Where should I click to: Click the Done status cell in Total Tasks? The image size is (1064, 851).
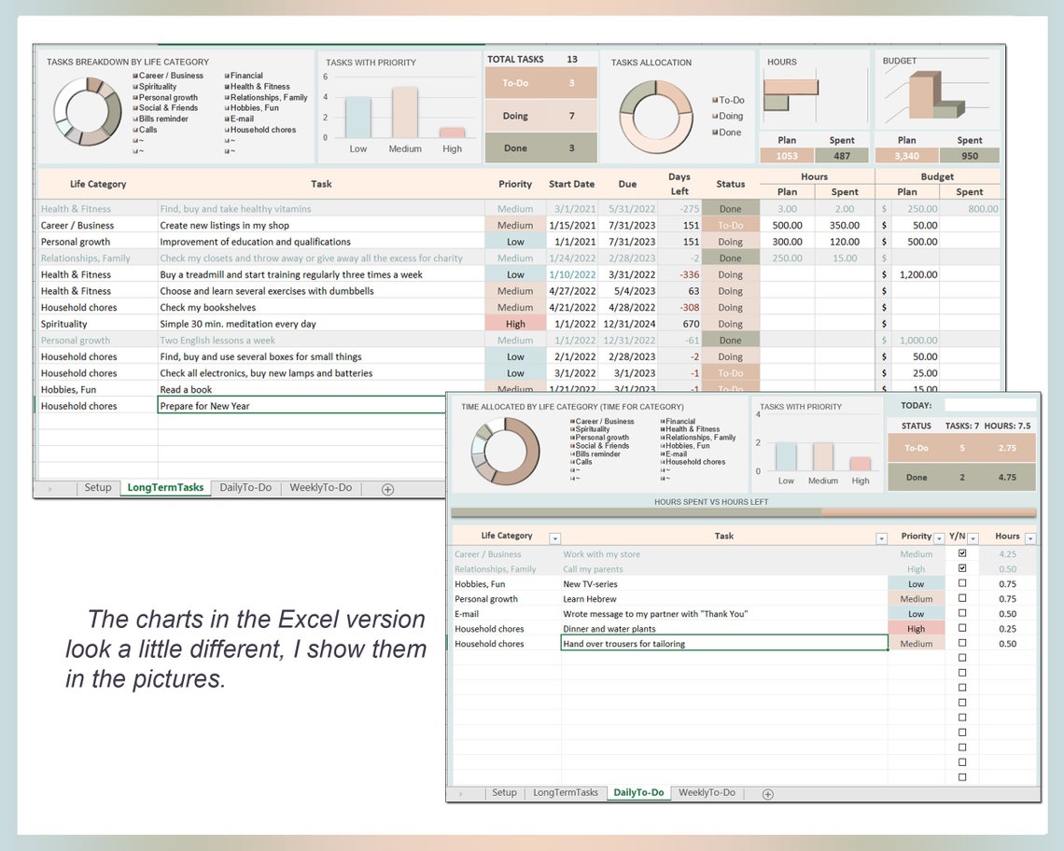[x=539, y=147]
